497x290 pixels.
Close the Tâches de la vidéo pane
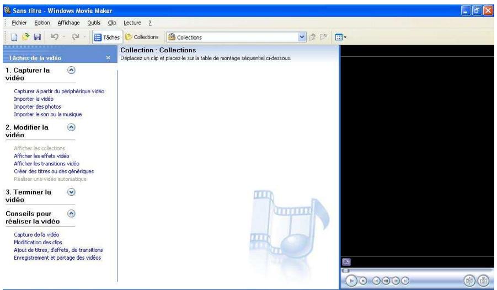pos(108,58)
